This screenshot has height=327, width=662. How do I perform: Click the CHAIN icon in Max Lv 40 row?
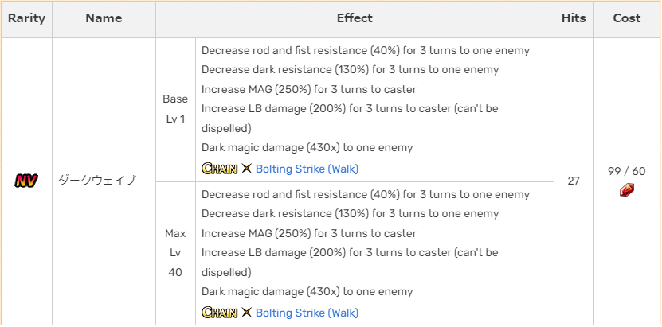click(219, 313)
